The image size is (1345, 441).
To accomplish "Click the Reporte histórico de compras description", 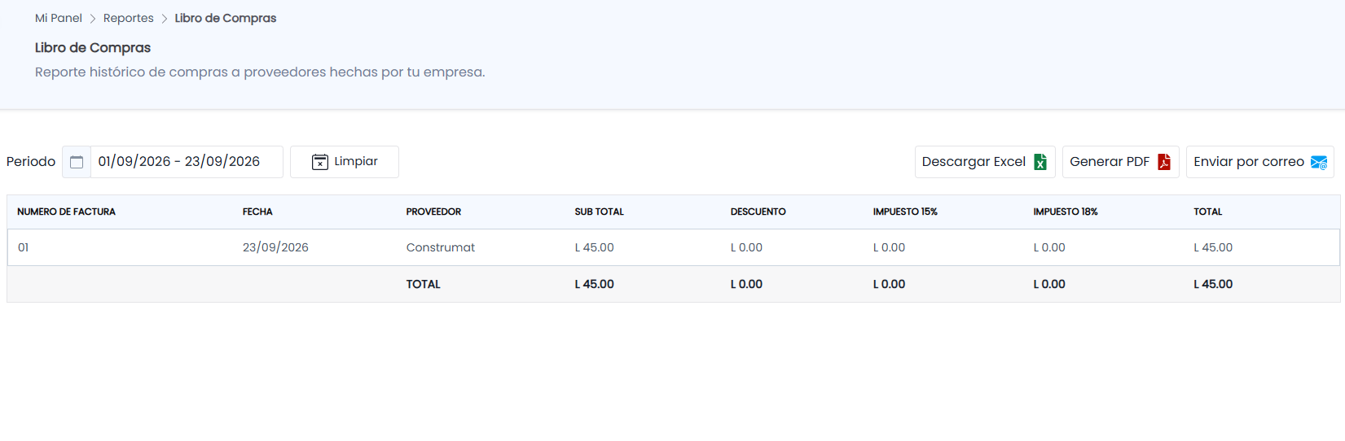I will (260, 72).
